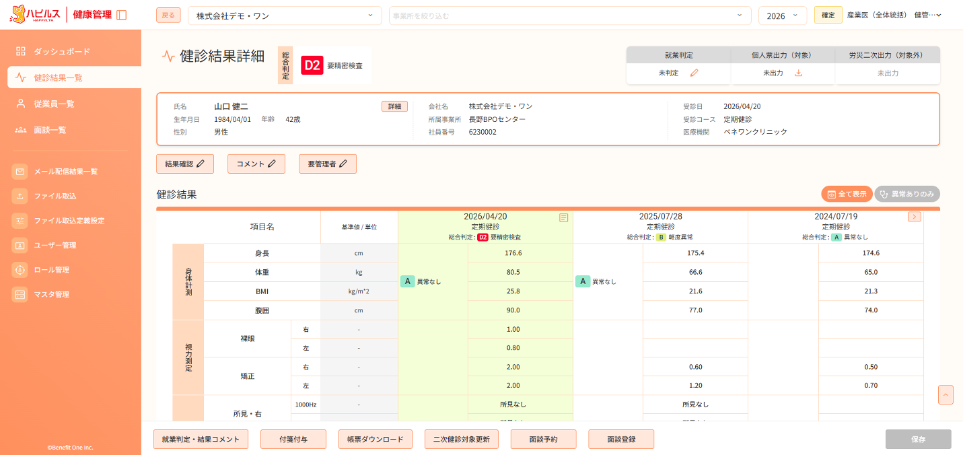Click the 付箋付与 button

(293, 439)
